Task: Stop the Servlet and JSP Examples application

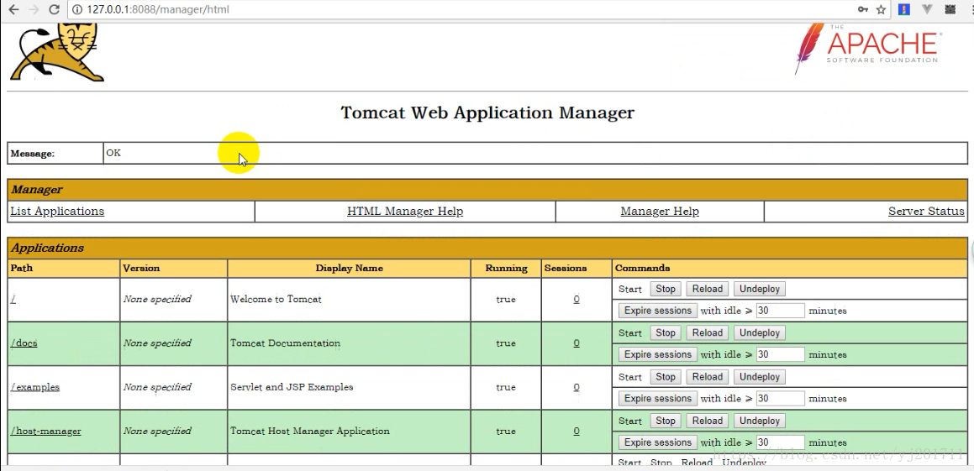Action: click(666, 377)
